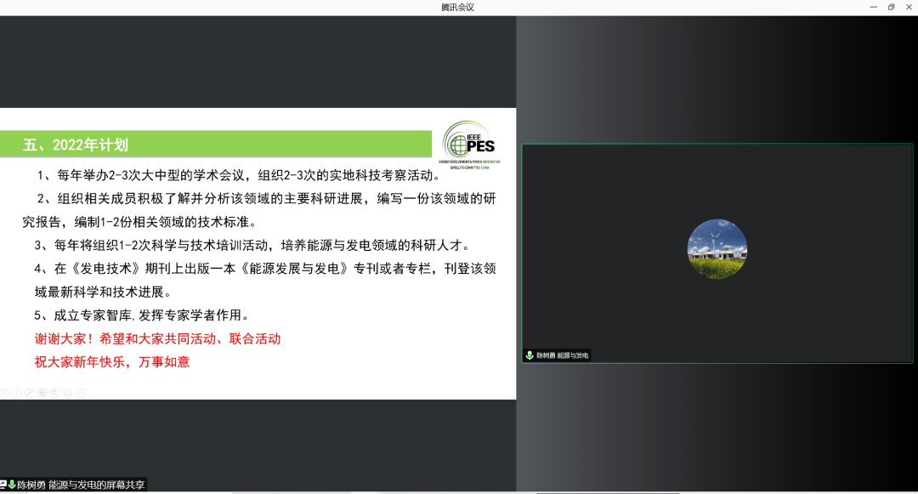Click line 3、每年将组织1-2次科学与技术培训活动
The image size is (918, 494).
(252, 245)
